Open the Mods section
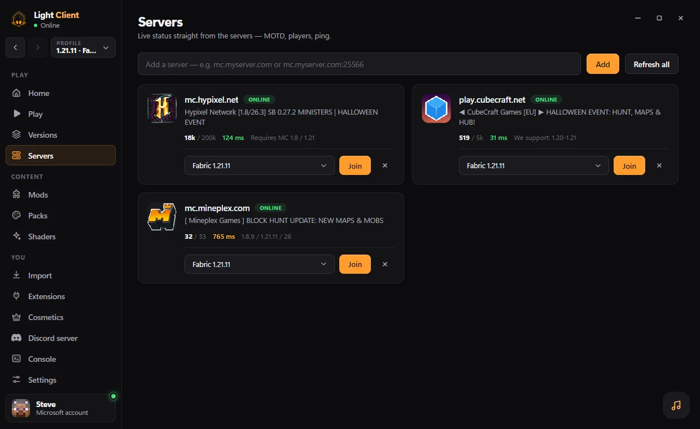Screen dimensions: 700x429 pyautogui.click(x=60, y=195)
